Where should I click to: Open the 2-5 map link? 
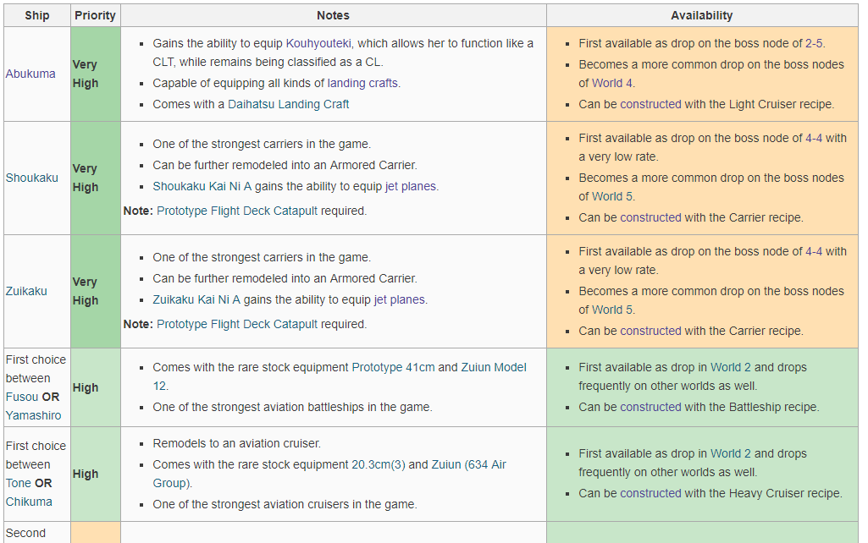point(813,43)
